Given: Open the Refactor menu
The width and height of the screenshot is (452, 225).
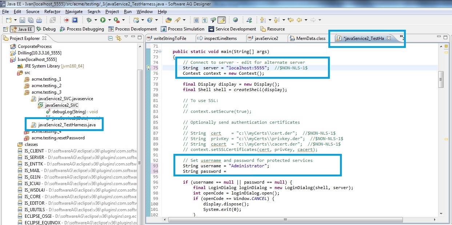Looking at the screenshot, I should [52, 11].
